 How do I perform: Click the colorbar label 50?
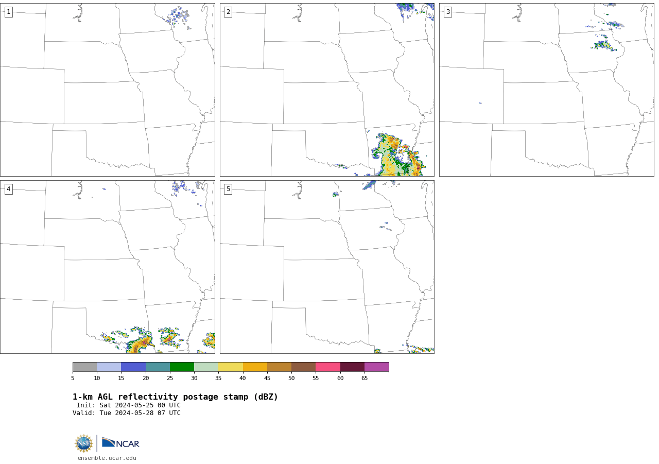(291, 379)
